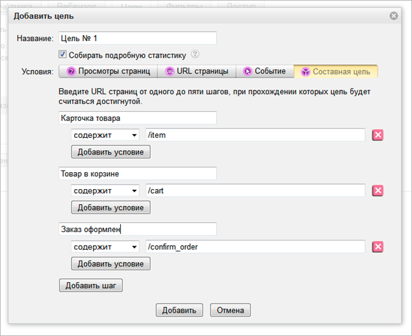Open the Событие tab
The width and height of the screenshot is (412, 336).
pos(264,71)
